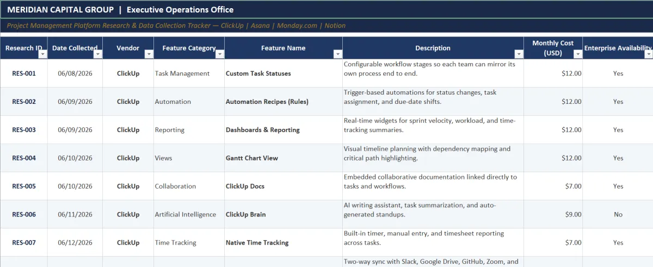Select the Custom Task Statuses cell

284,73
